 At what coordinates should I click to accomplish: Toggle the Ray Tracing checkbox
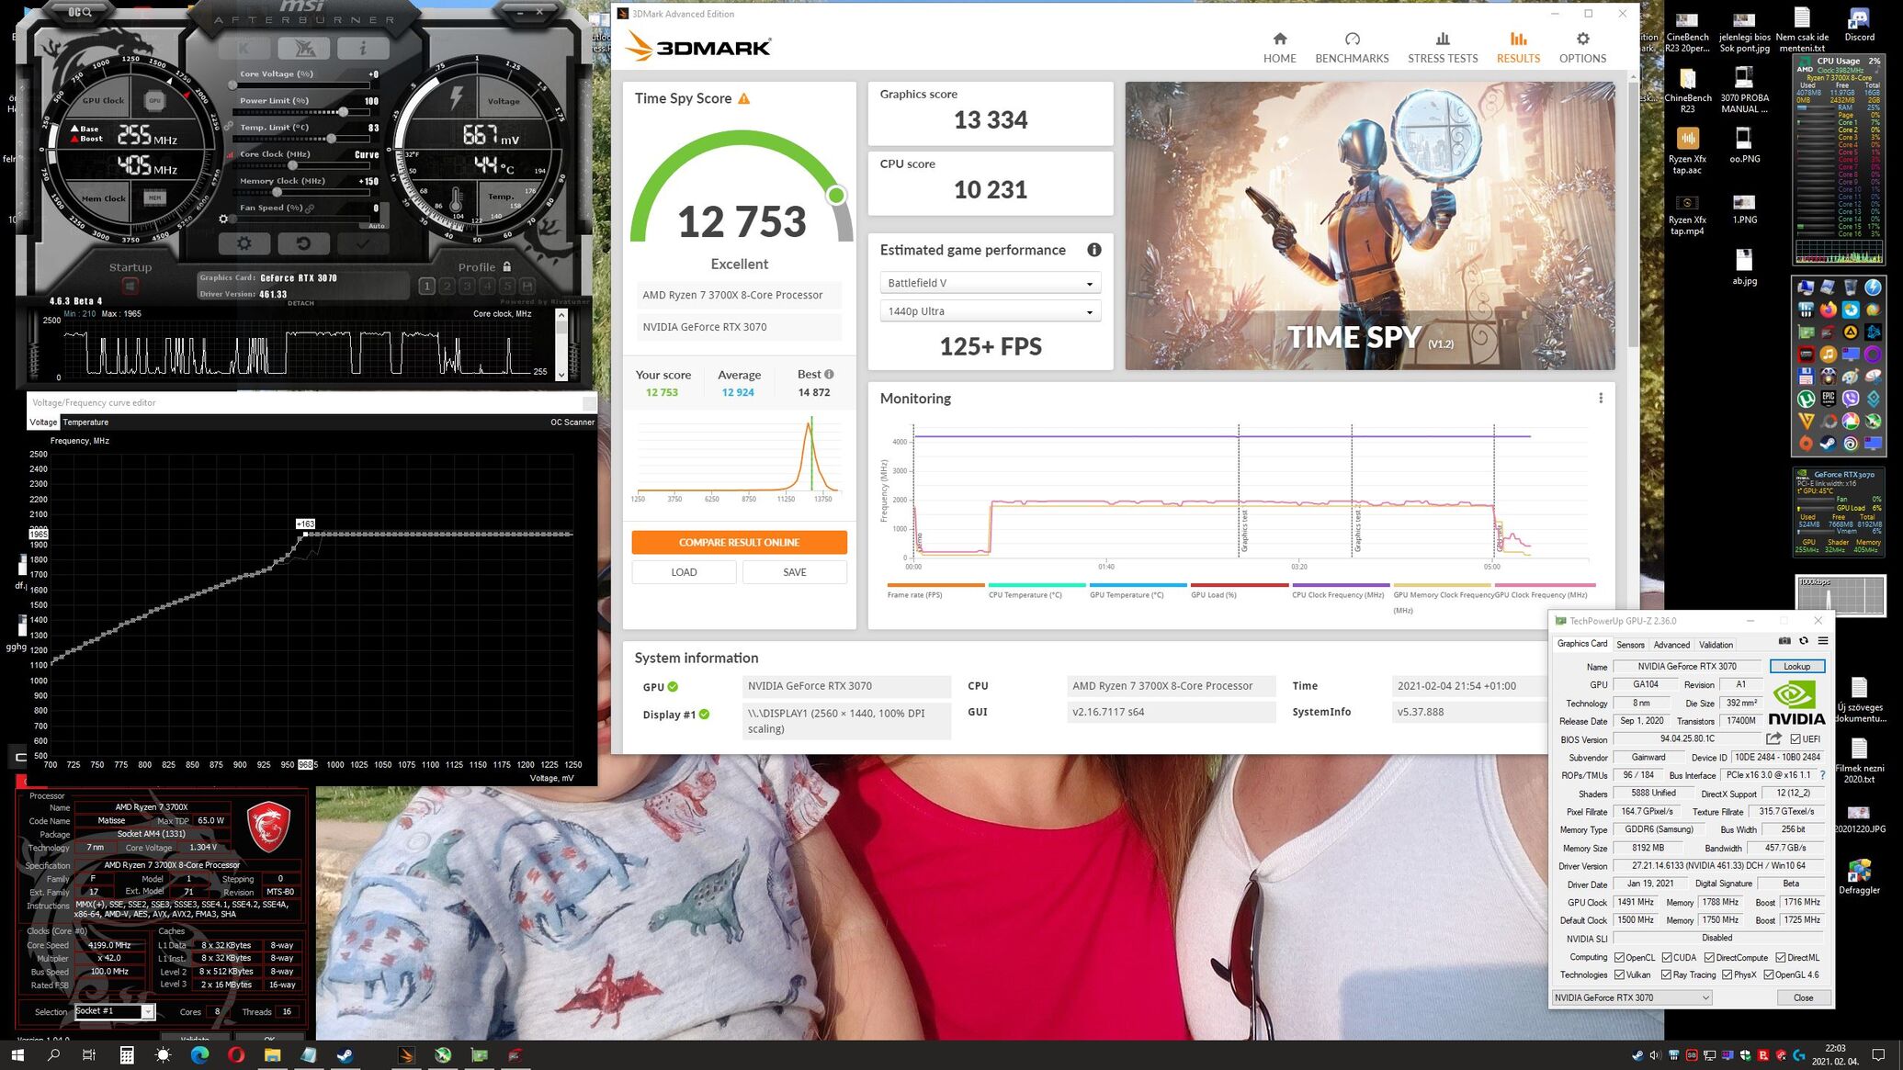coord(1666,974)
